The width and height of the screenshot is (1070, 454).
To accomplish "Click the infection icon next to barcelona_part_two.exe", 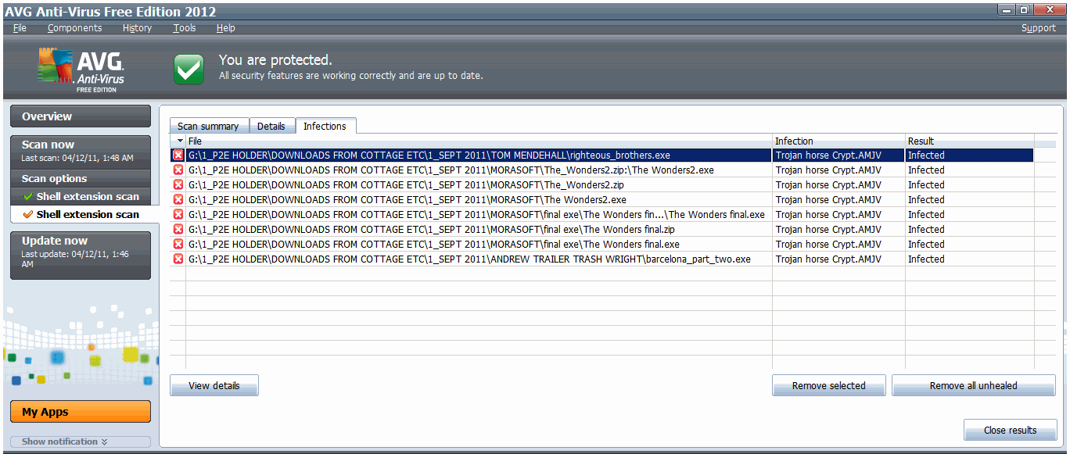I will coord(178,259).
